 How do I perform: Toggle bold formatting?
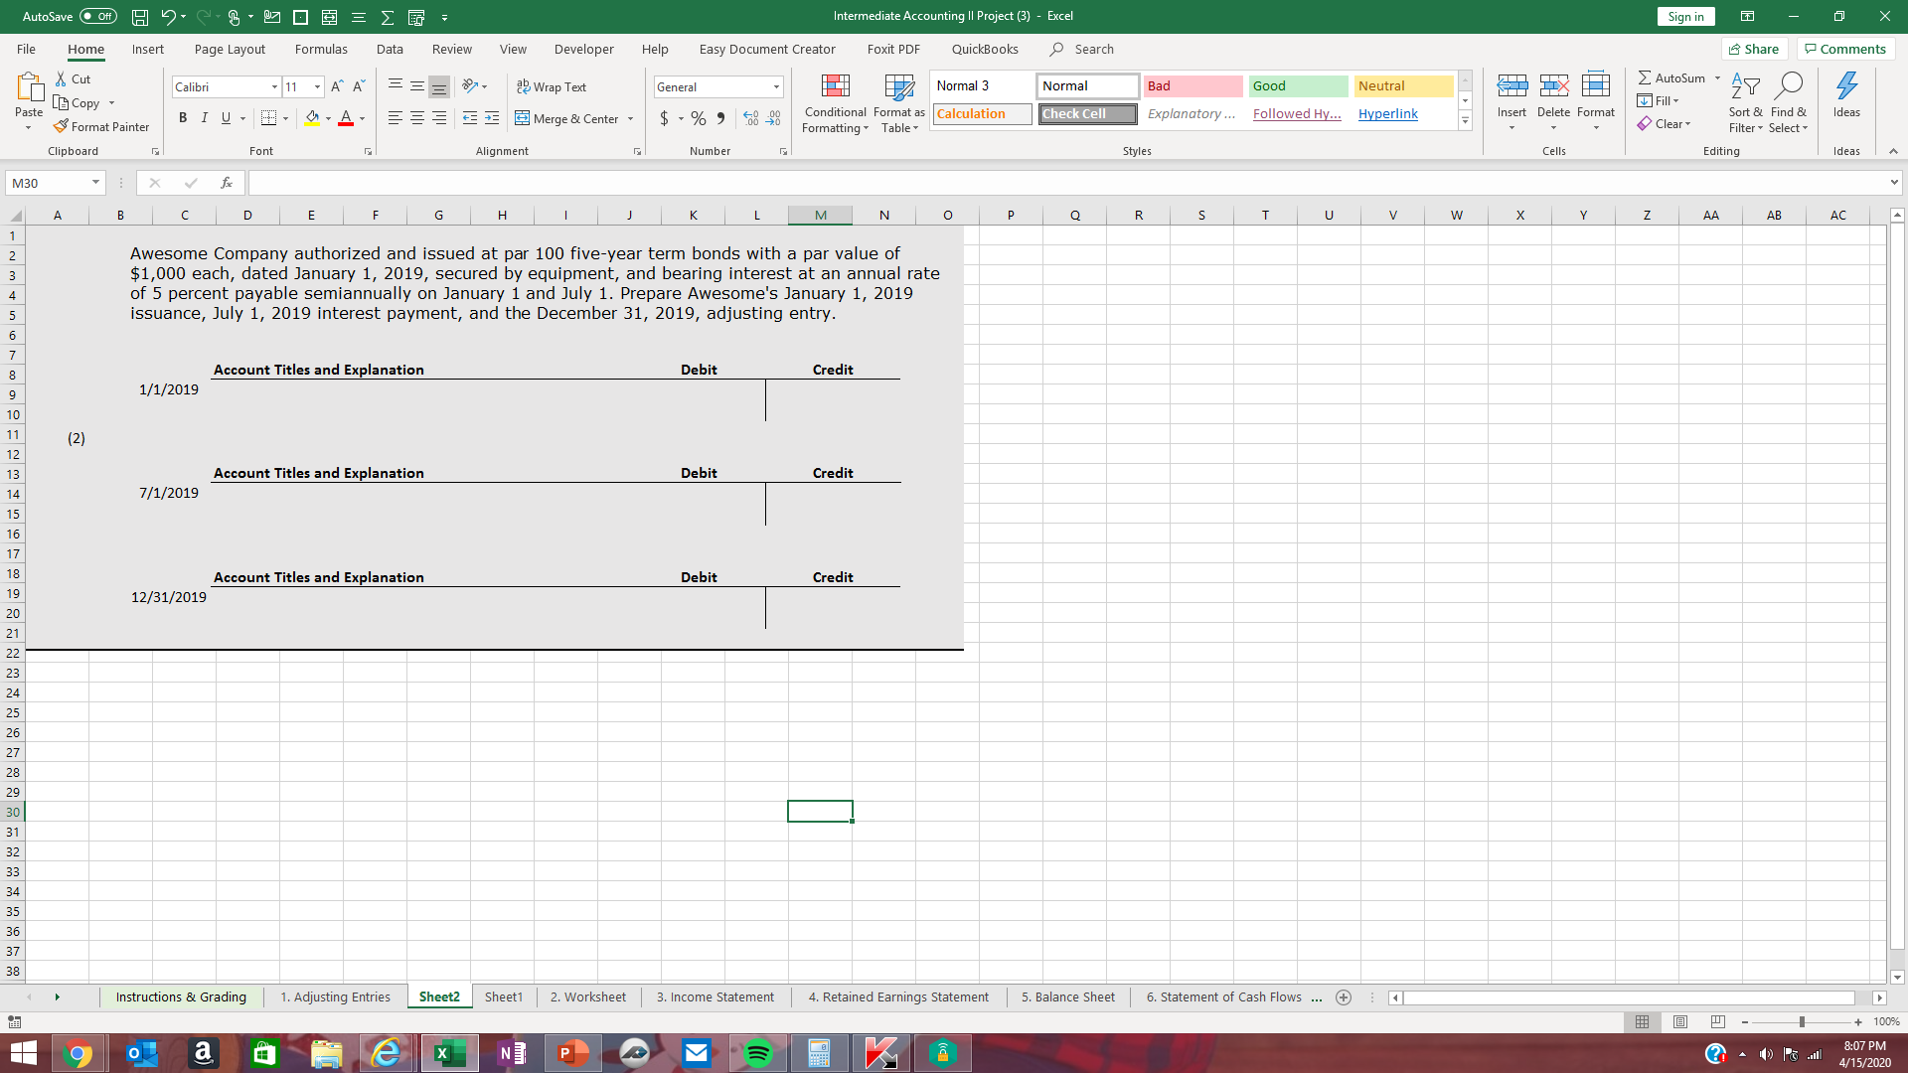click(x=183, y=117)
